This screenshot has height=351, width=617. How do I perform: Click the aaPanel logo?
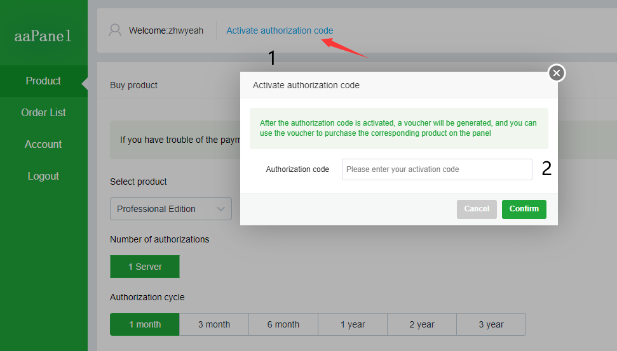coord(43,36)
